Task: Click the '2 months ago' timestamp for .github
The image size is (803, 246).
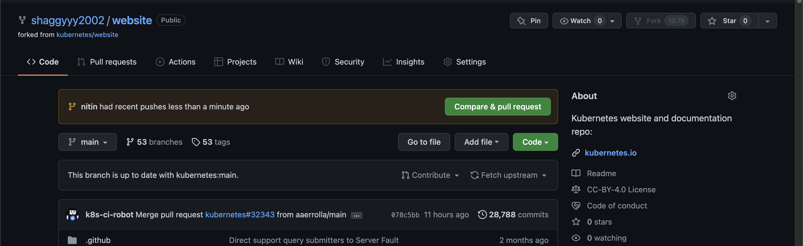Action: (x=524, y=240)
